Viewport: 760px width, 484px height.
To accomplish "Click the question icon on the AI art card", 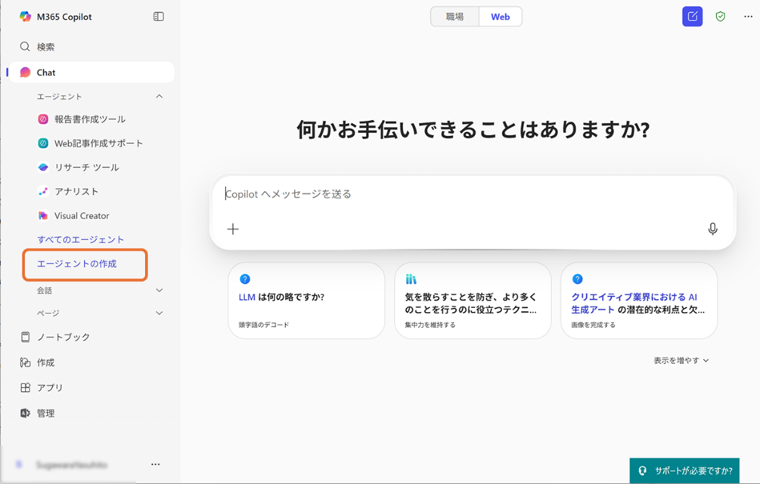I will tap(577, 279).
